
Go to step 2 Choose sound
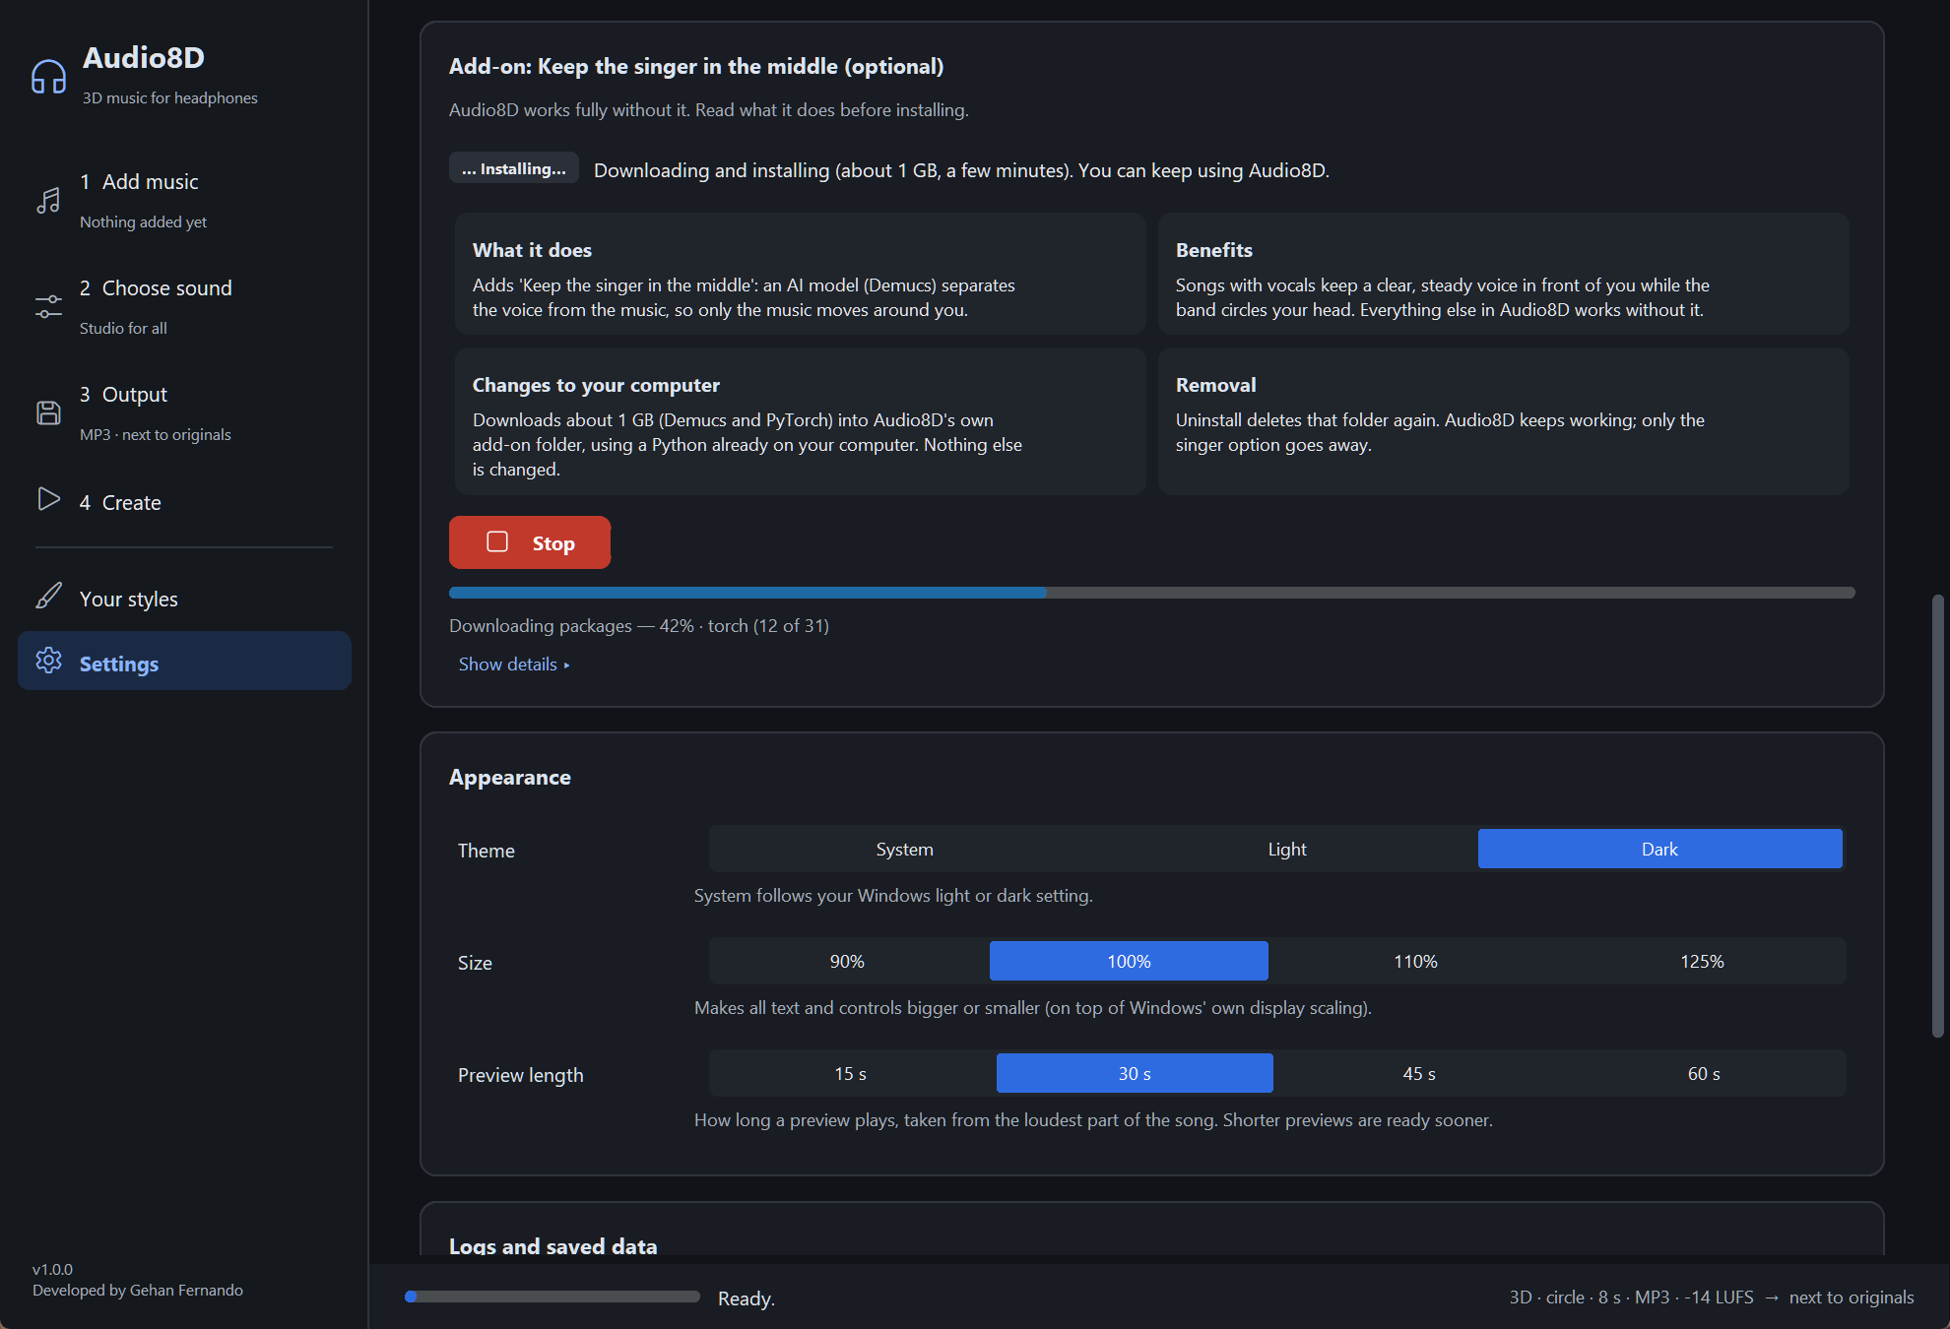[184, 307]
